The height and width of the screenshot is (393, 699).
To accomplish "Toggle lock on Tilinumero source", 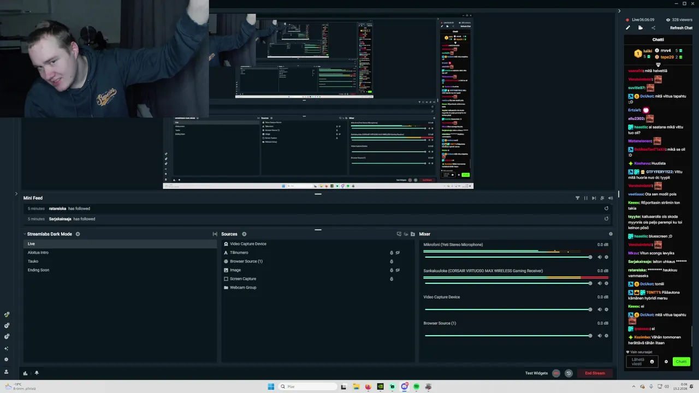I will (x=391, y=253).
